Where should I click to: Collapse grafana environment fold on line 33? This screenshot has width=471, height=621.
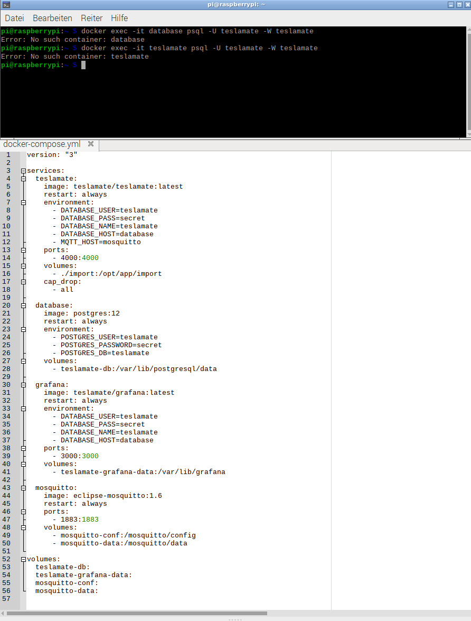23,409
